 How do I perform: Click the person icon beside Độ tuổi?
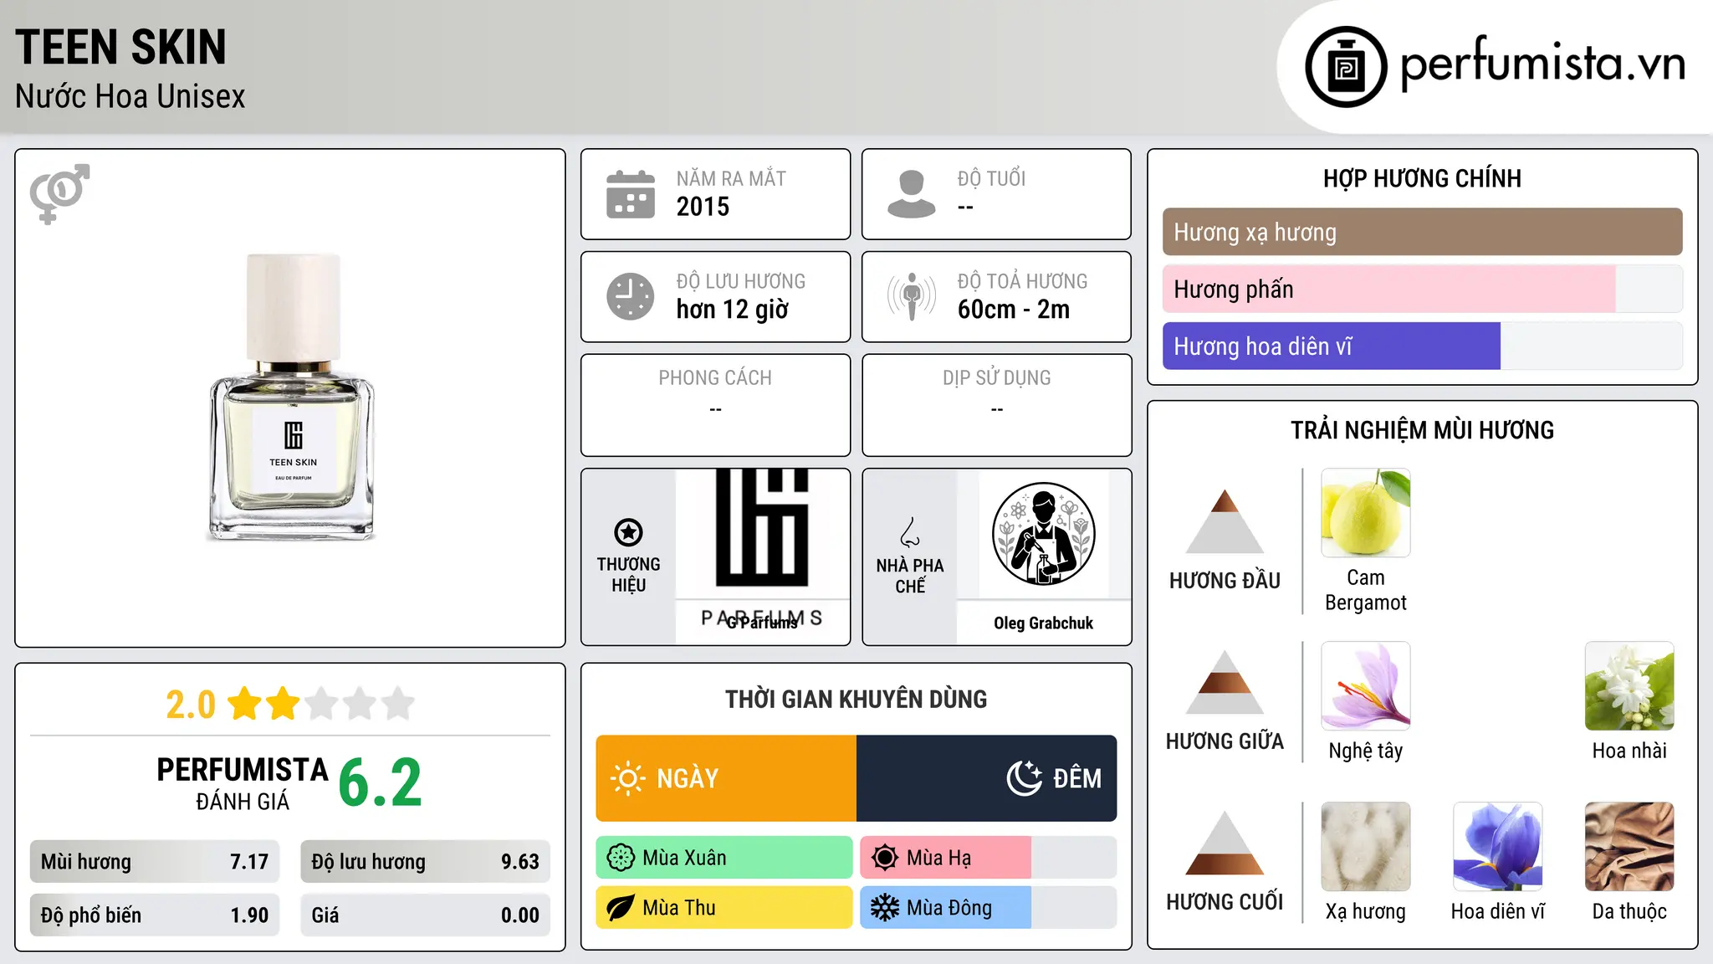[912, 194]
